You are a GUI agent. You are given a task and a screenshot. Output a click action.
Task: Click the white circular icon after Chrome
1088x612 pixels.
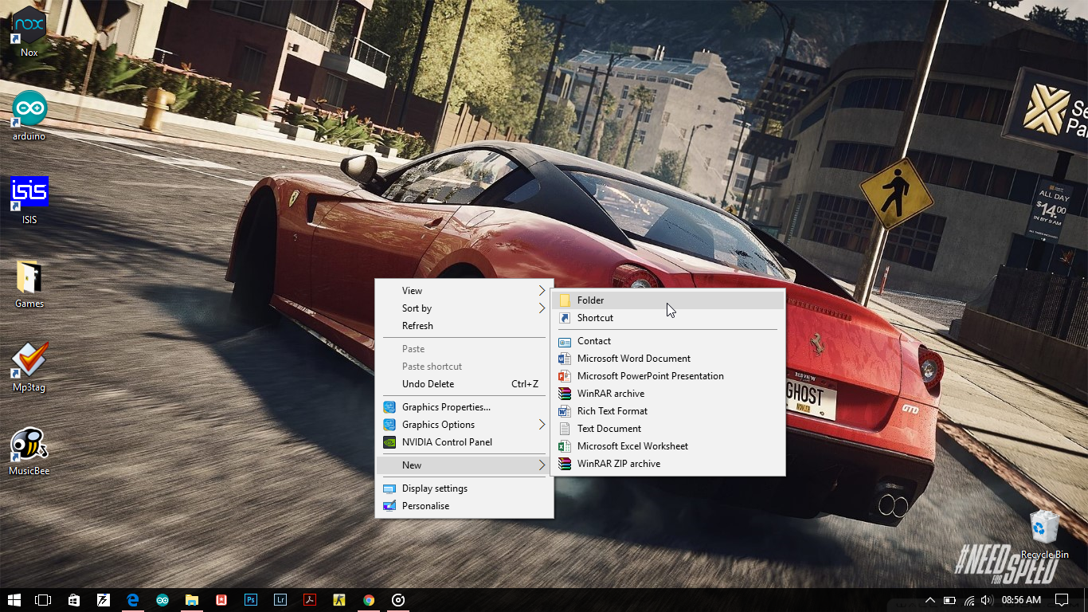pyautogui.click(x=398, y=600)
